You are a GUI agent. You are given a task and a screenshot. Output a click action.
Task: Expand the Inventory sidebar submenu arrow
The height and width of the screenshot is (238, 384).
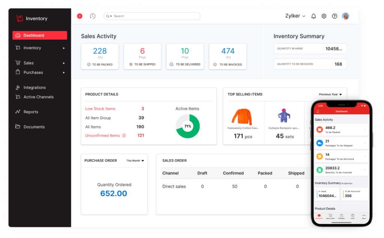64,48
